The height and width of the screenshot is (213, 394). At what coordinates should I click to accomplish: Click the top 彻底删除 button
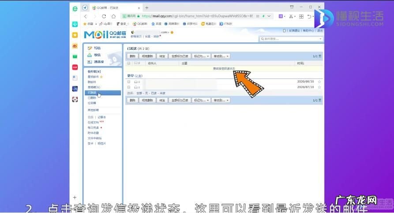click(147, 56)
